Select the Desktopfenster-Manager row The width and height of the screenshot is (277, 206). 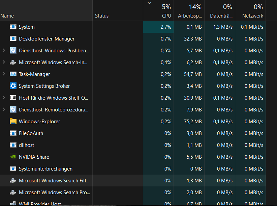tap(133, 39)
